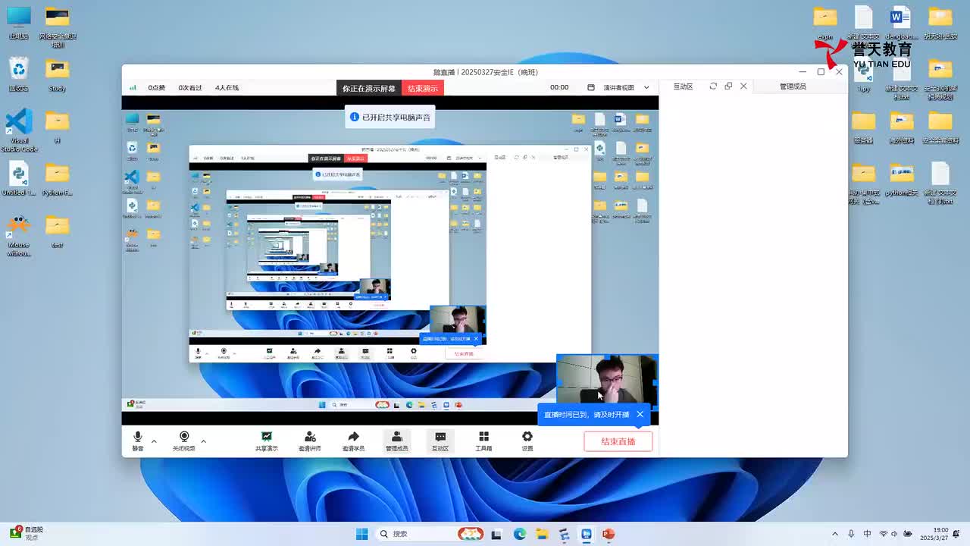Open the Word document on desktop
This screenshot has height=546, width=970.
click(x=901, y=23)
